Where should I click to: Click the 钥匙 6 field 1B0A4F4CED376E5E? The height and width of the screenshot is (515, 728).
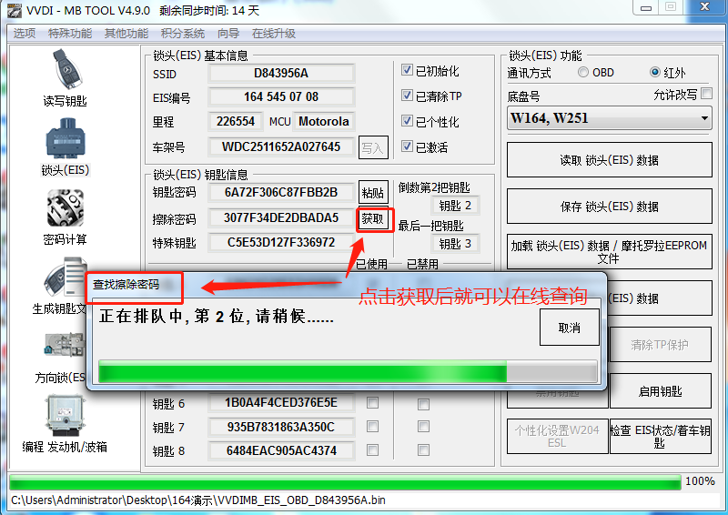(281, 402)
